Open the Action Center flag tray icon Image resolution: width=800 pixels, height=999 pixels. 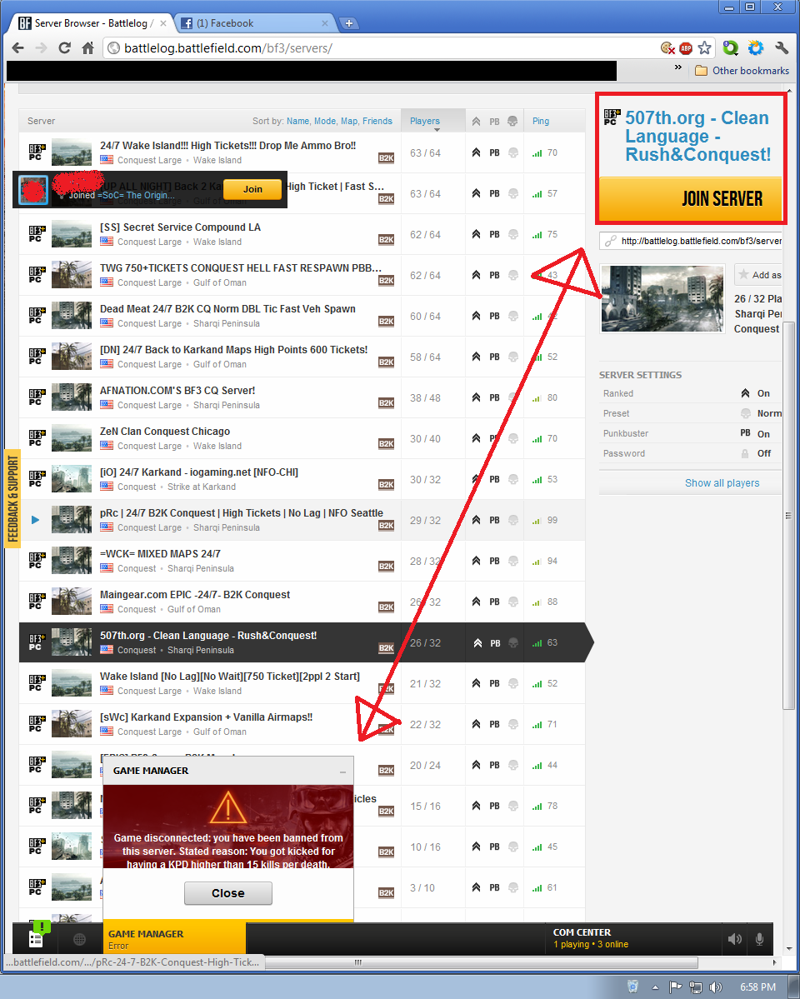coord(675,987)
